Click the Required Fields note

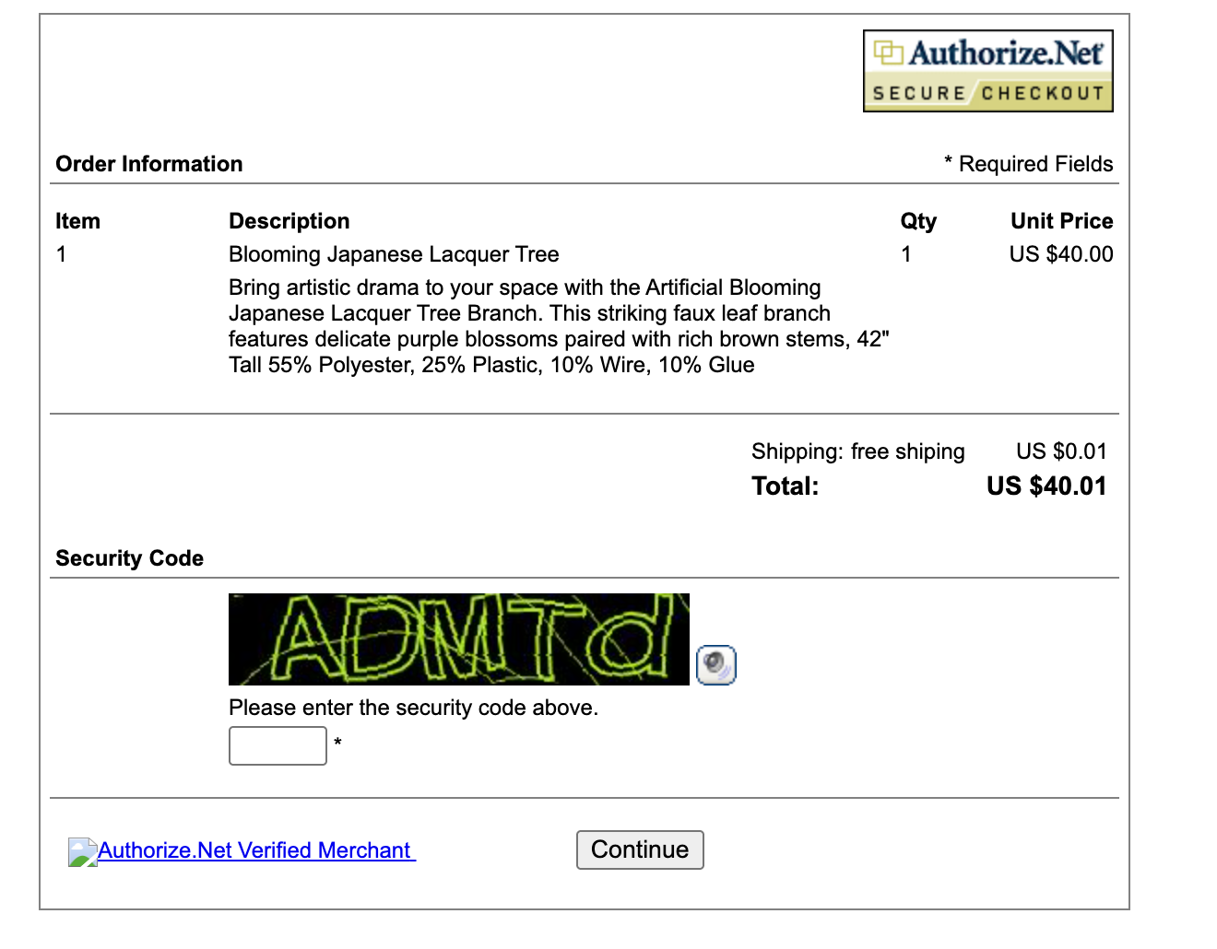[x=1029, y=164]
